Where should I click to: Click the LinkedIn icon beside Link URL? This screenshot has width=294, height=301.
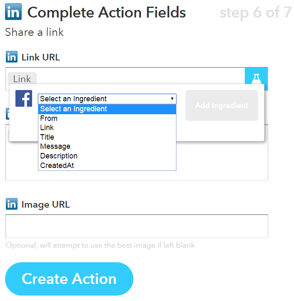(11, 57)
